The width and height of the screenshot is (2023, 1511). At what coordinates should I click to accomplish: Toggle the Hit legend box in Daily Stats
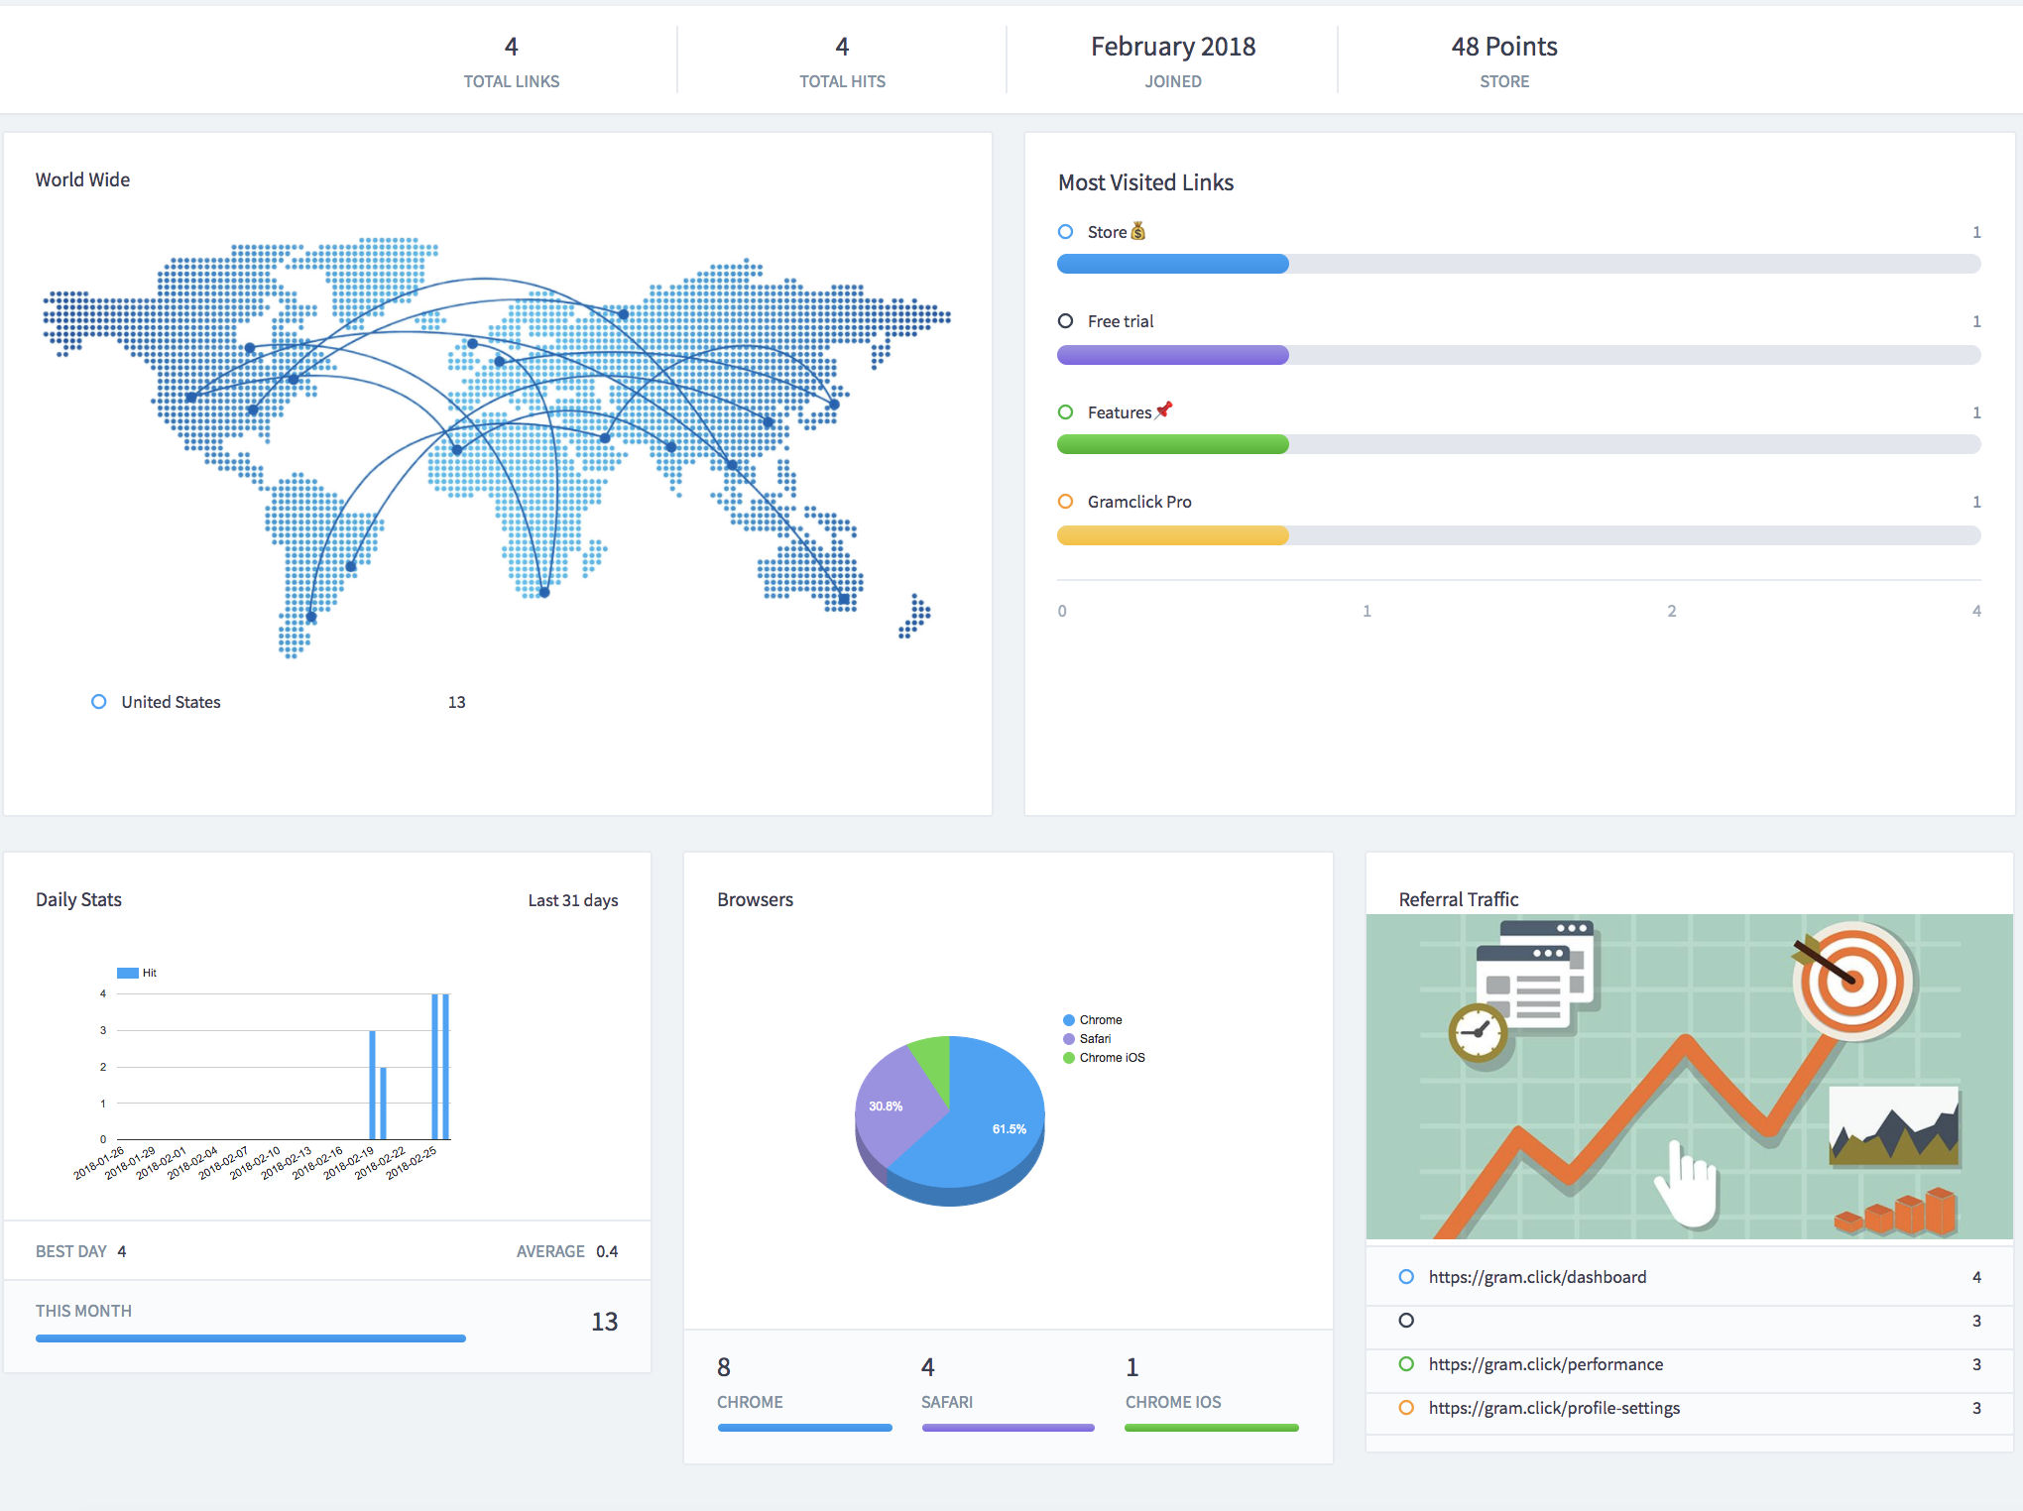tap(128, 973)
